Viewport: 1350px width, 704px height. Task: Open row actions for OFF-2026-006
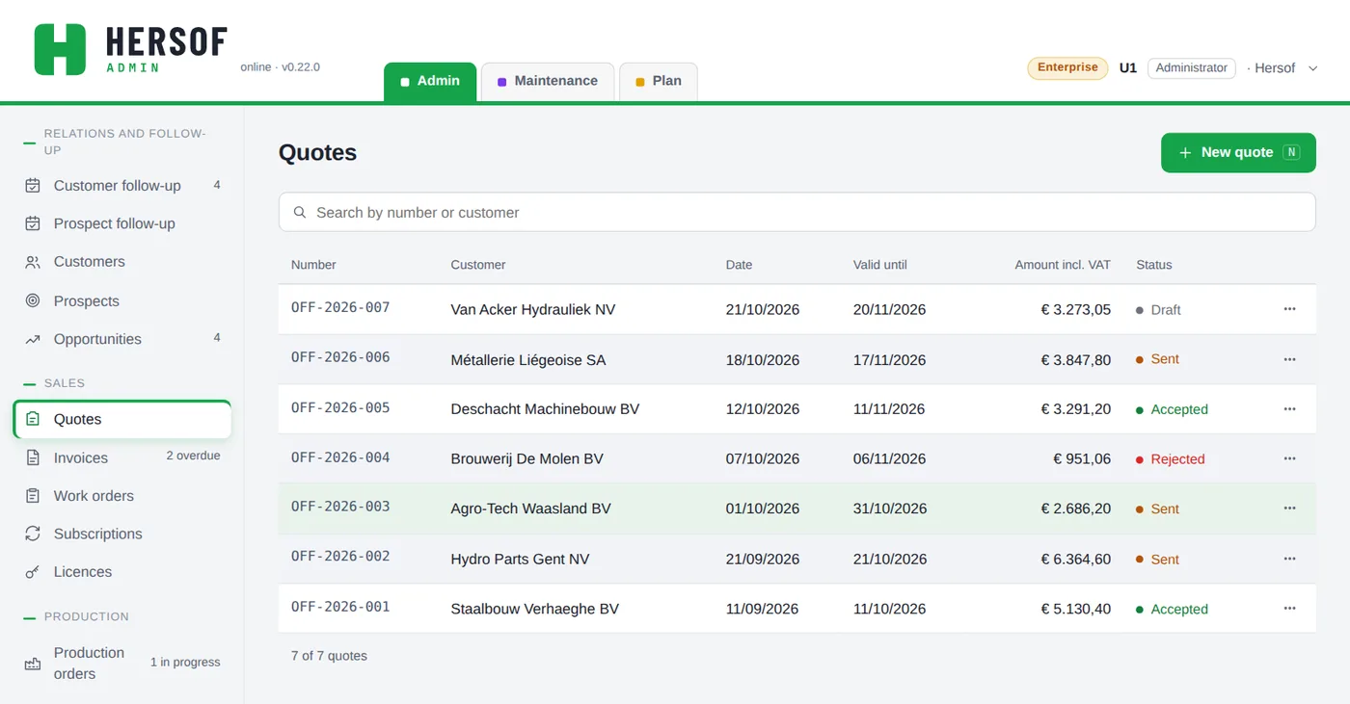(1289, 359)
